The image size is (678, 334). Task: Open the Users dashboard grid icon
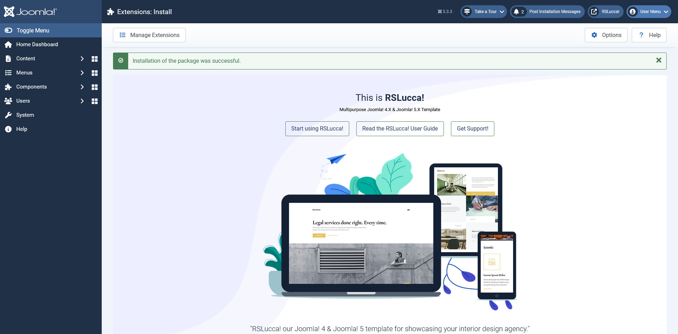(94, 101)
